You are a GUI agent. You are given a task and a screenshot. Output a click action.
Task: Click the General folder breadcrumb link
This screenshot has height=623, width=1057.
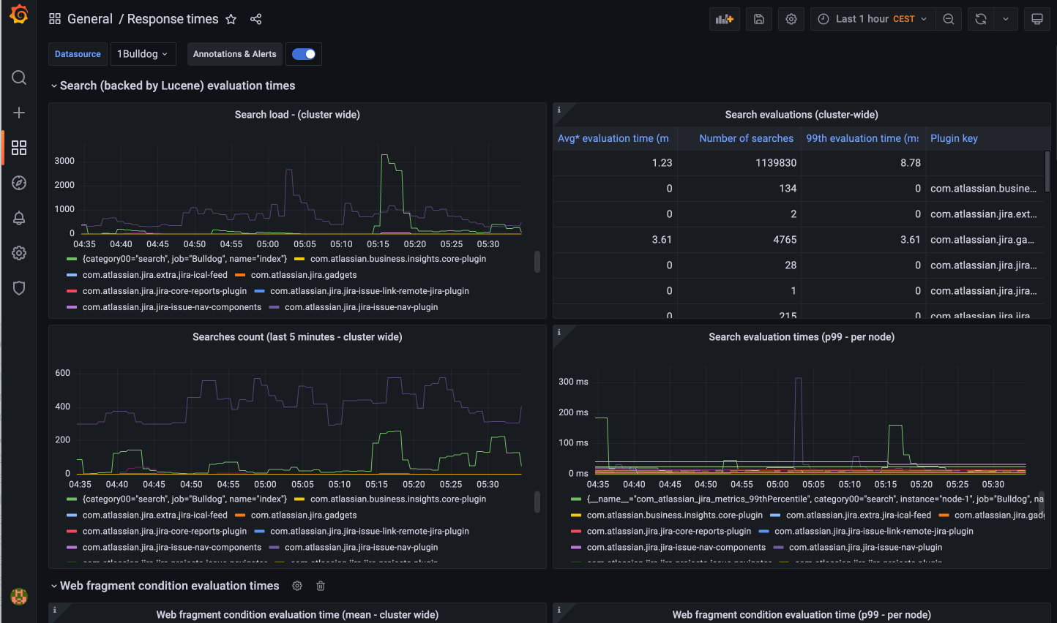click(89, 19)
